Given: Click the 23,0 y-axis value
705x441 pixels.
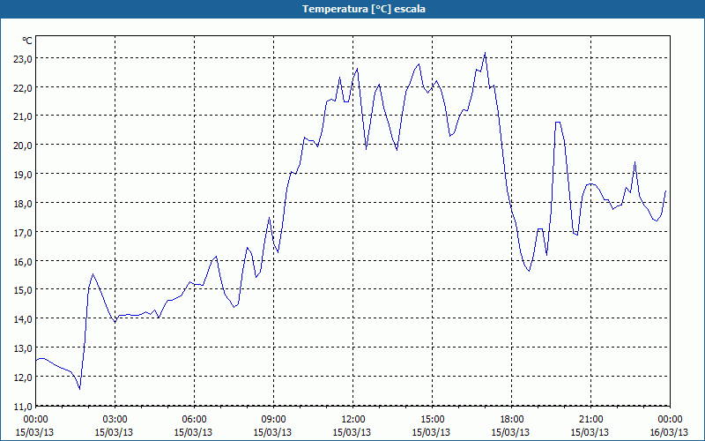Looking at the screenshot, I should click(x=23, y=59).
